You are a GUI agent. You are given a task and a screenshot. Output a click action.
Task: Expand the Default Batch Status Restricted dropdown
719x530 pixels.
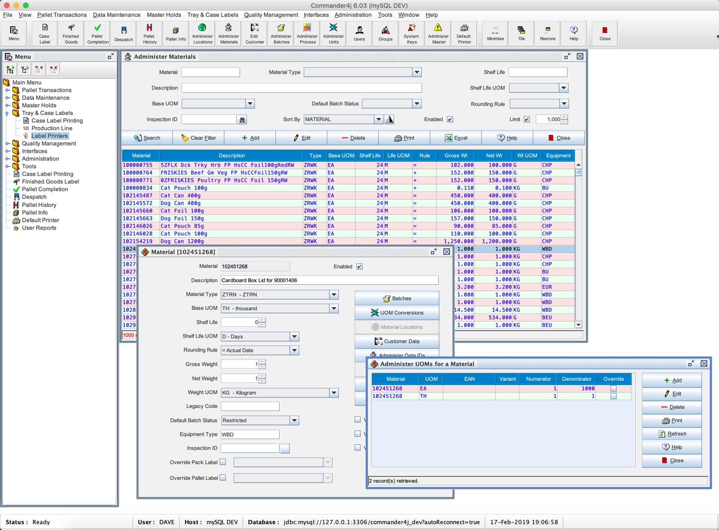coord(294,420)
